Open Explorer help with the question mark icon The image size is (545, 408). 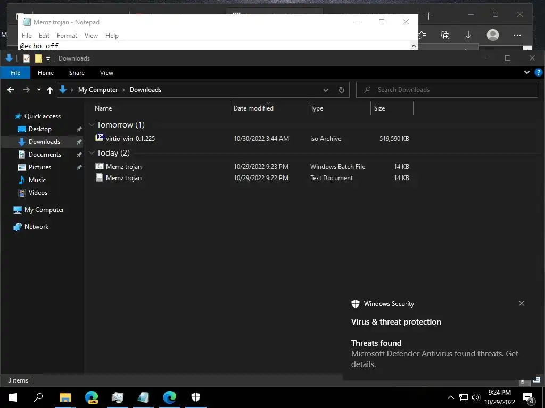pyautogui.click(x=539, y=72)
